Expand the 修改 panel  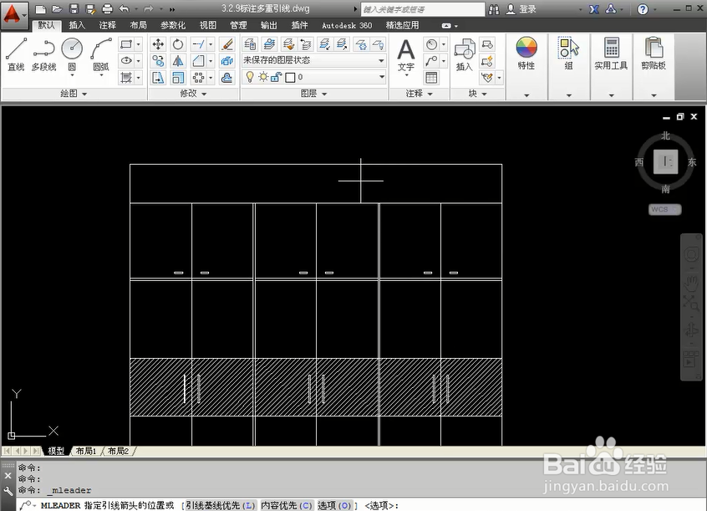pyautogui.click(x=193, y=94)
